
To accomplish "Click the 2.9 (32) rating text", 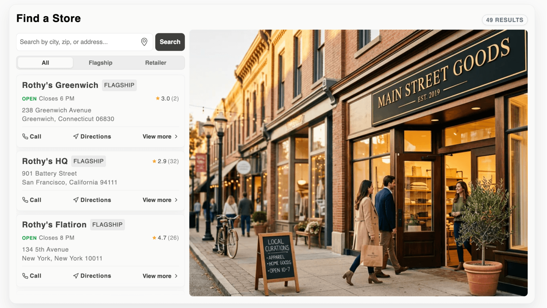I will click(x=168, y=161).
